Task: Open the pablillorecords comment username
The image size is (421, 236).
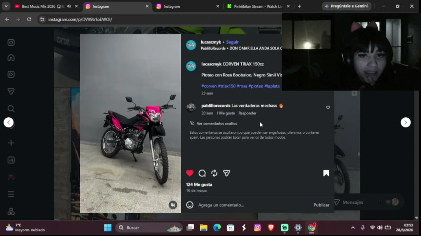Action: coord(216,106)
